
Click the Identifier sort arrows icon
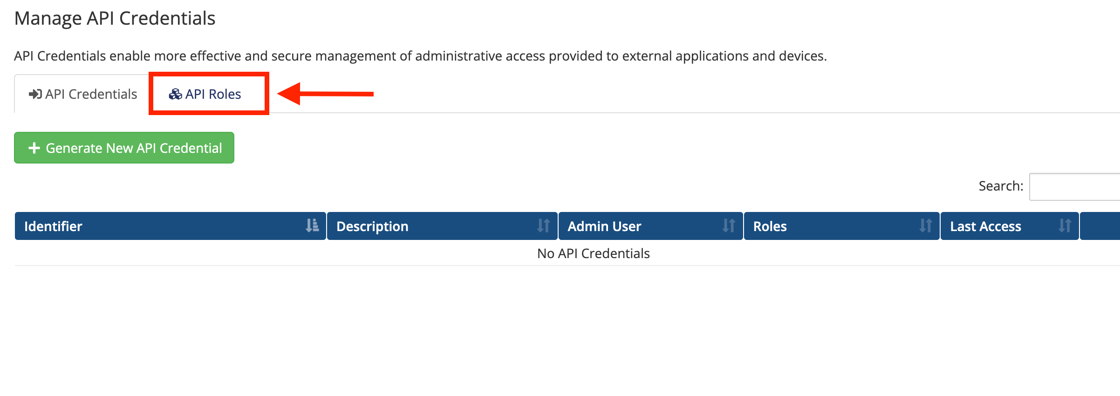312,225
